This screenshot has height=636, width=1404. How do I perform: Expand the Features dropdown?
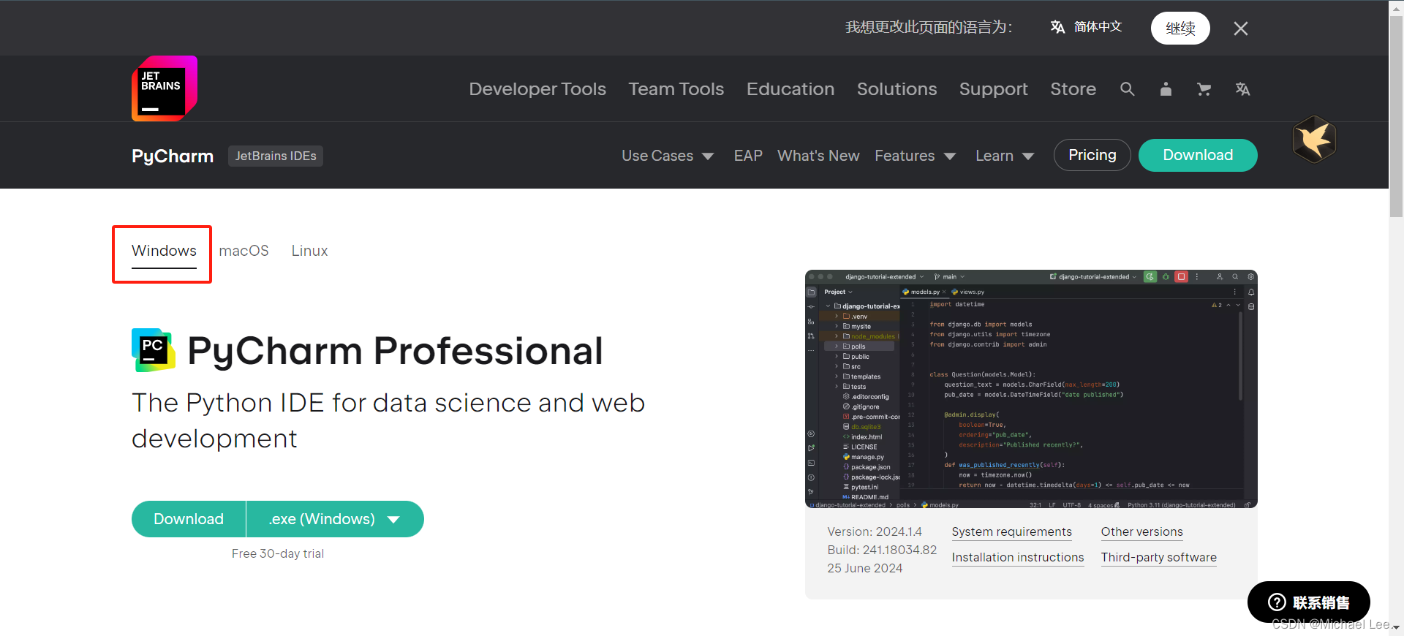coord(916,156)
